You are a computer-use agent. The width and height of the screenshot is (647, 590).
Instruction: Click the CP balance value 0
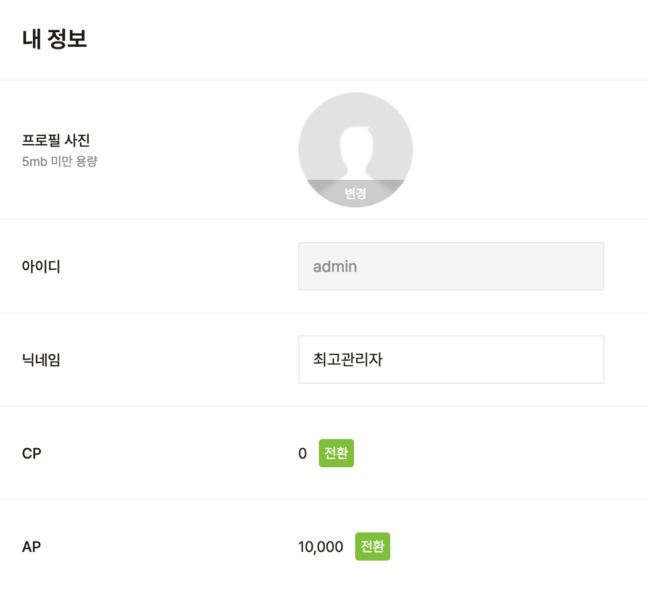pos(303,453)
